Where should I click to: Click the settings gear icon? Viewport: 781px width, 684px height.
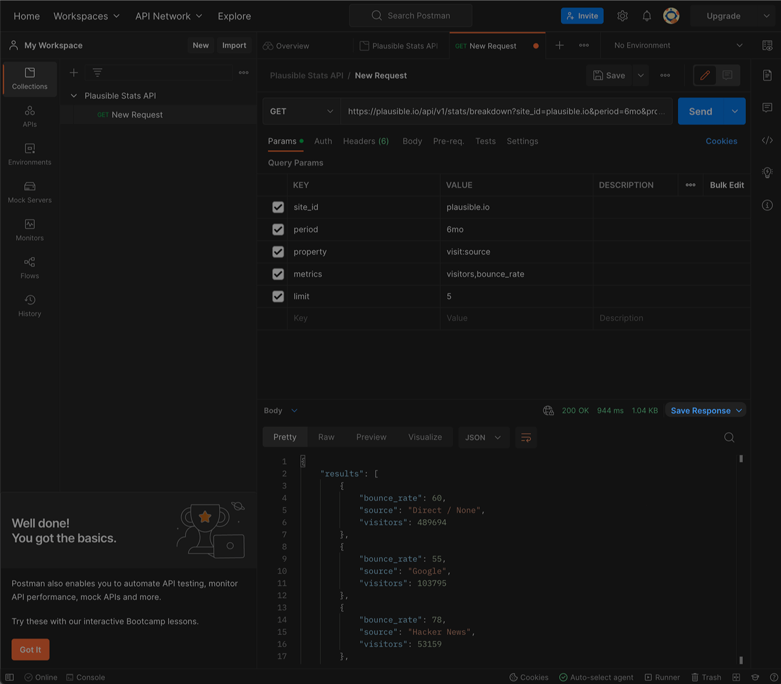(x=623, y=16)
